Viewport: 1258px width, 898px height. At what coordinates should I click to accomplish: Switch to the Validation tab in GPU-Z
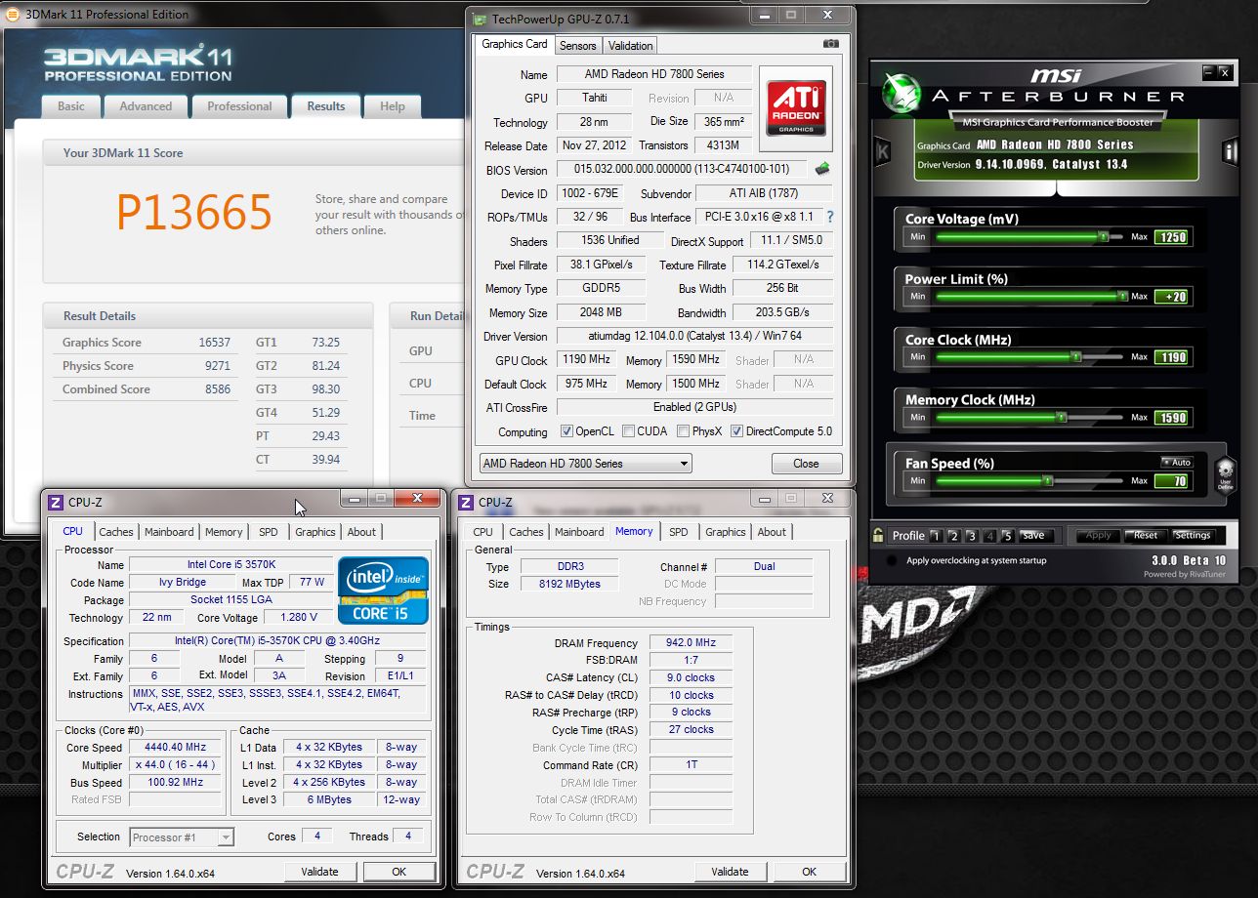[x=630, y=45]
